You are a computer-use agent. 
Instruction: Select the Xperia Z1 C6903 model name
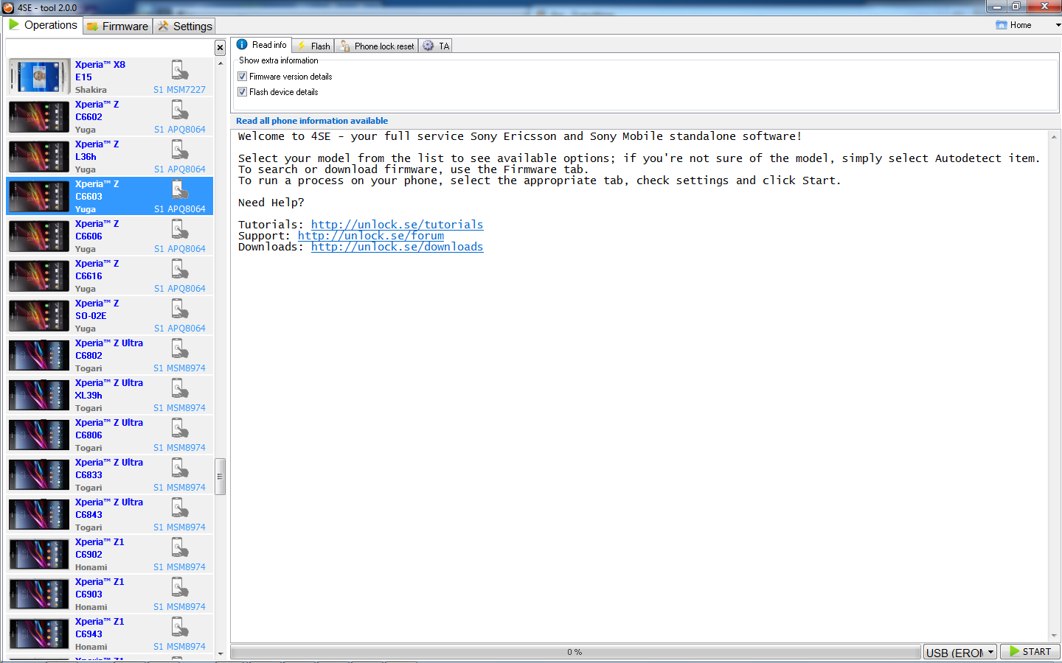tap(88, 594)
